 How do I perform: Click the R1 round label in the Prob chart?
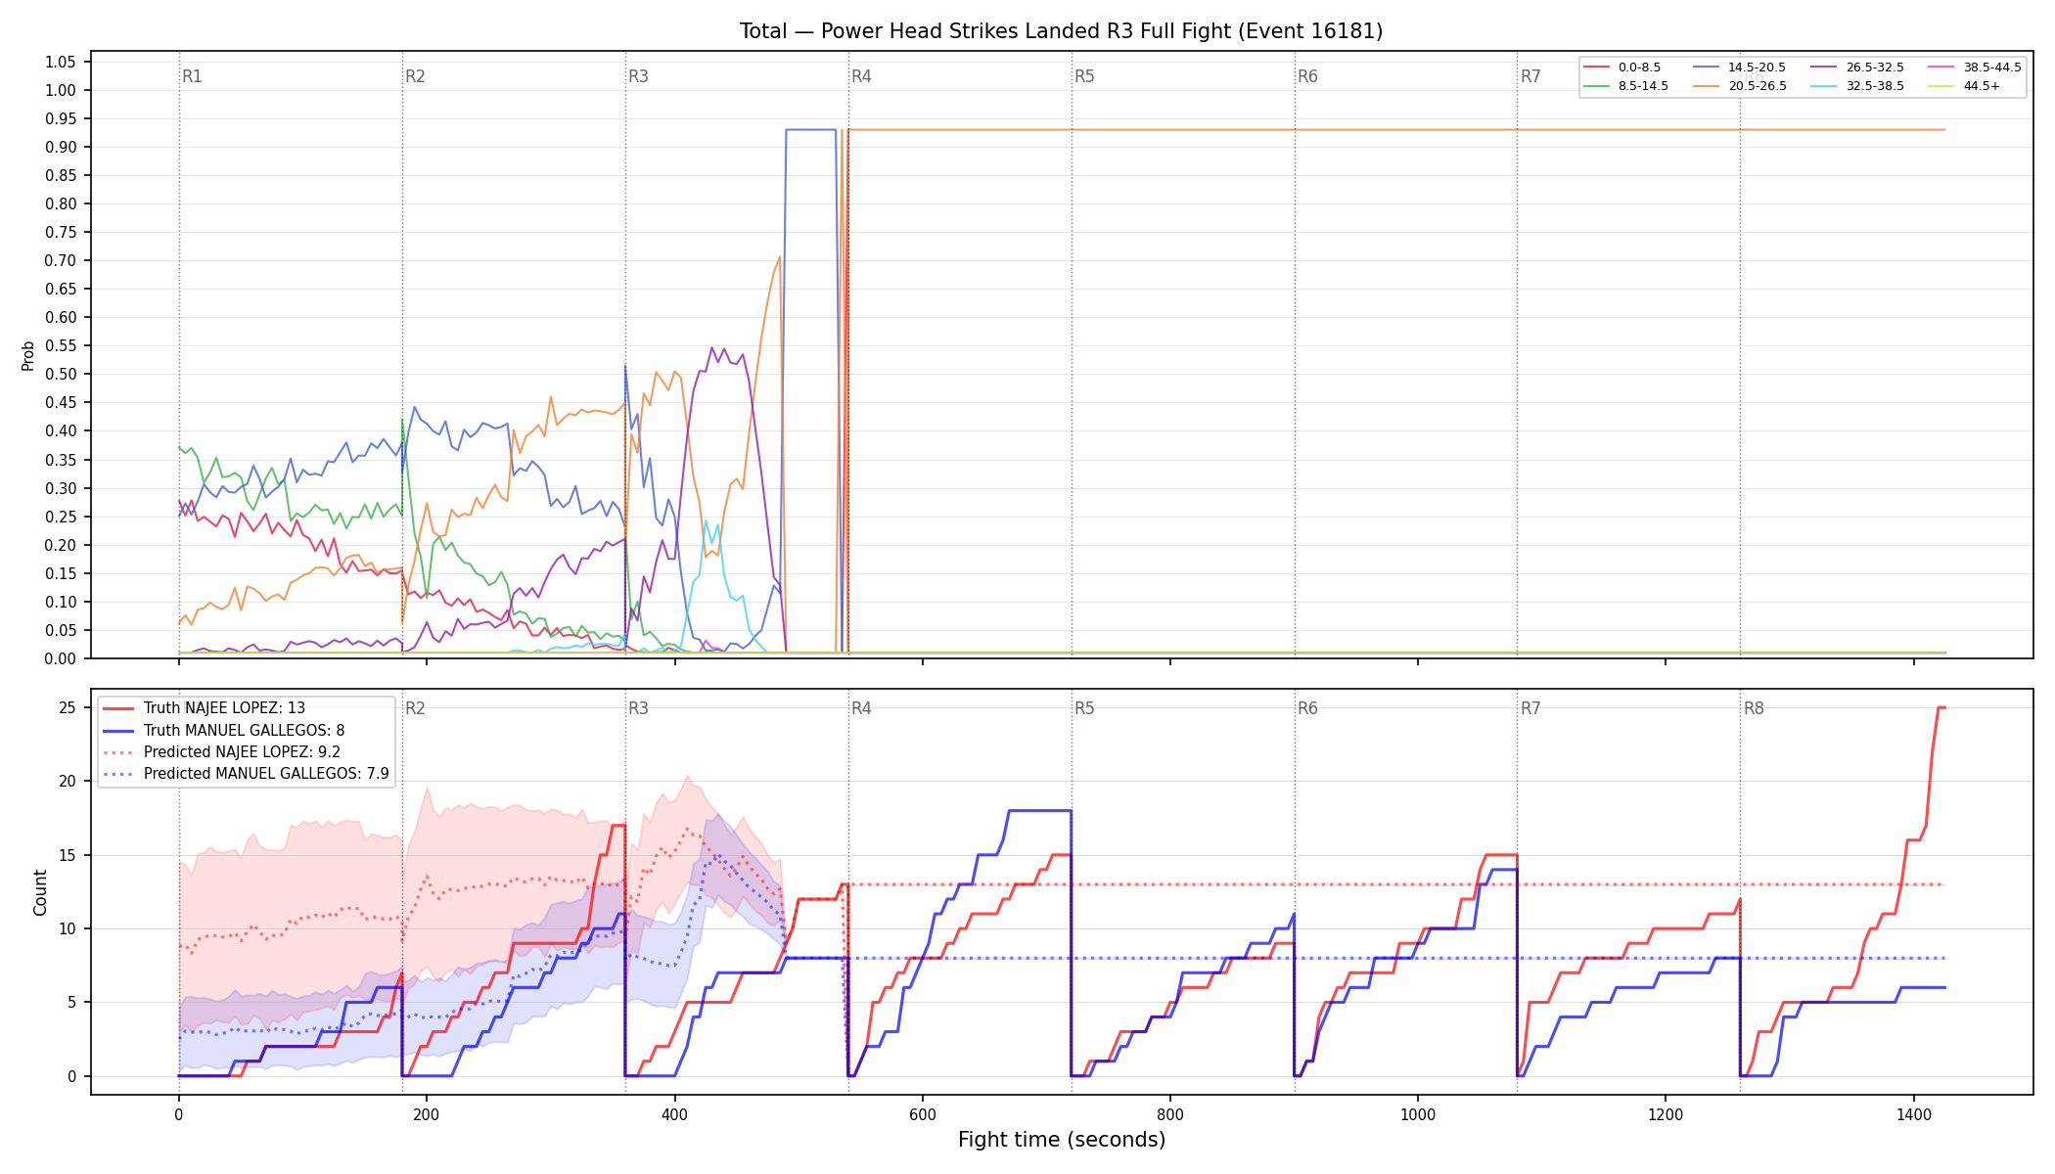(192, 76)
